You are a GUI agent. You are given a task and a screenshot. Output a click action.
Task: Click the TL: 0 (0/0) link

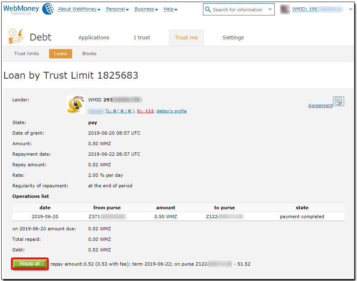tap(120, 111)
